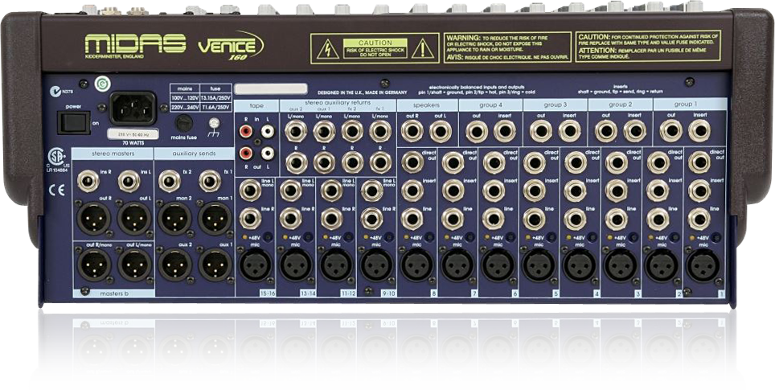
Task: Click the aux 2 return L/mono jack
Action: (296, 132)
